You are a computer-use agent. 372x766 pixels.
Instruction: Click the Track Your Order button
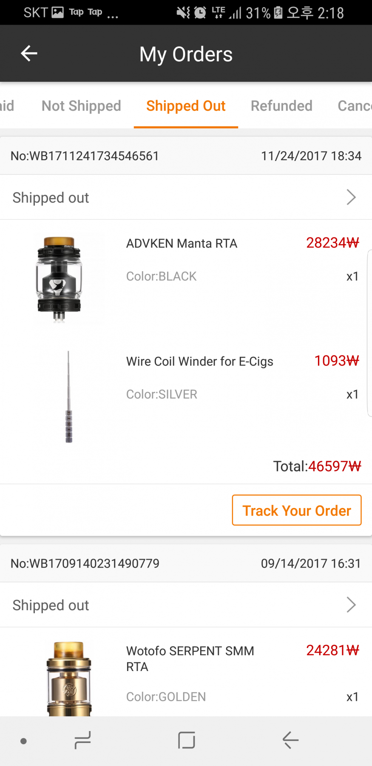(296, 510)
